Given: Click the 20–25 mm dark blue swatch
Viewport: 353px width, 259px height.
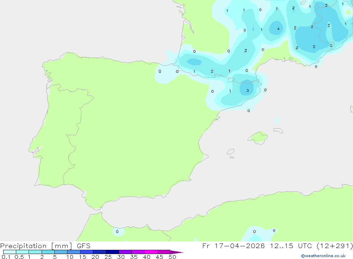Looking at the screenshot, I should pos(100,252).
